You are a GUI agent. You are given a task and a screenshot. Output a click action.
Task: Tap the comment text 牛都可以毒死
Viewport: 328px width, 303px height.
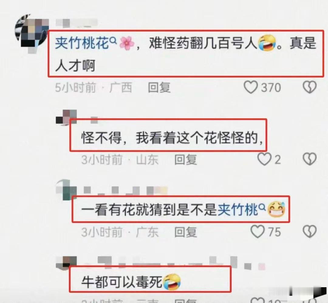(x=122, y=282)
